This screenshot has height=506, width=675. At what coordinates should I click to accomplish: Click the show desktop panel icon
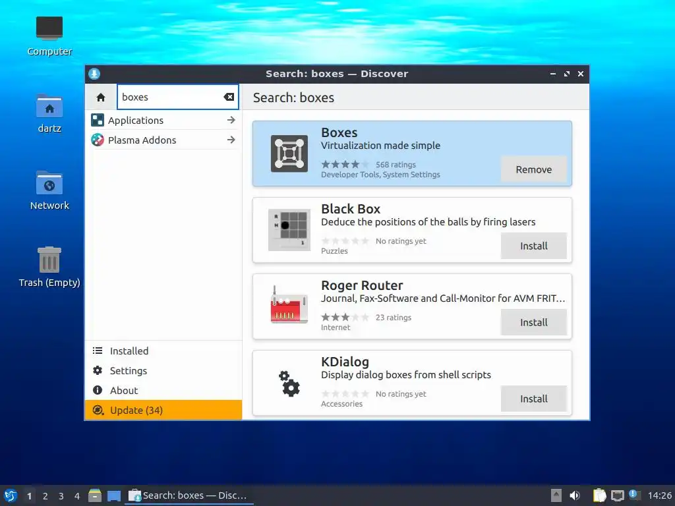(114, 496)
